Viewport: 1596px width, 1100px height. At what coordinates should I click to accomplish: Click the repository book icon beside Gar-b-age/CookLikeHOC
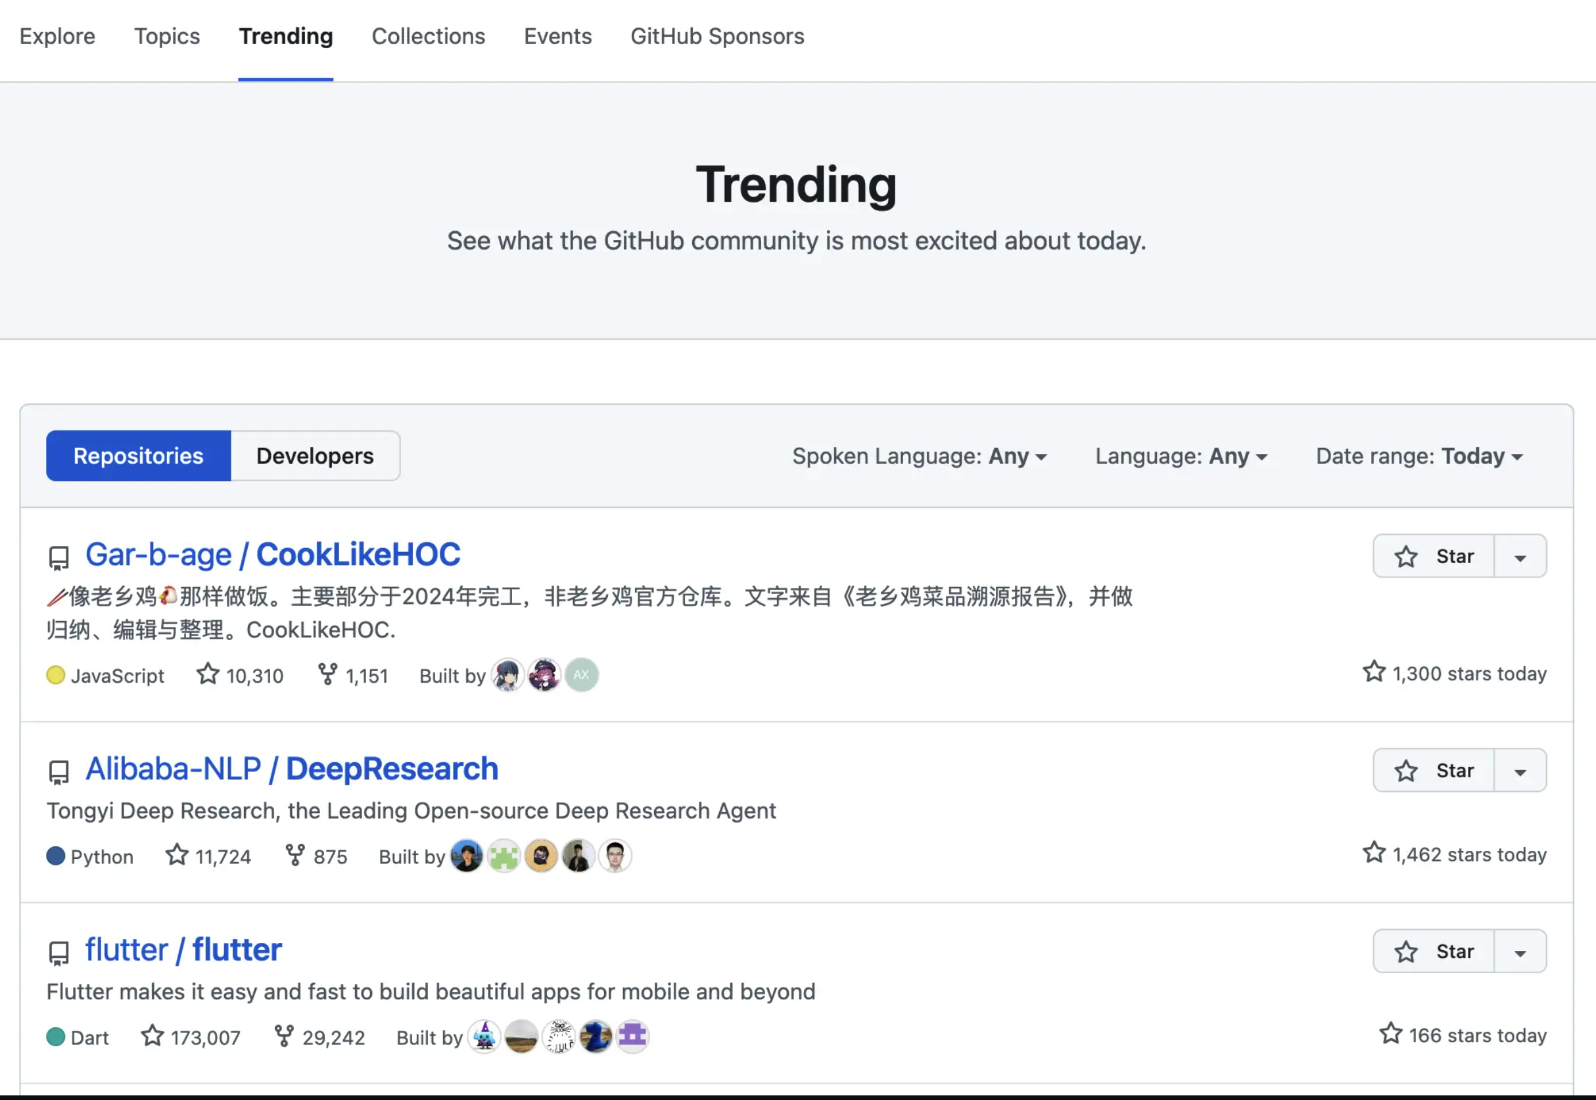[x=58, y=557]
